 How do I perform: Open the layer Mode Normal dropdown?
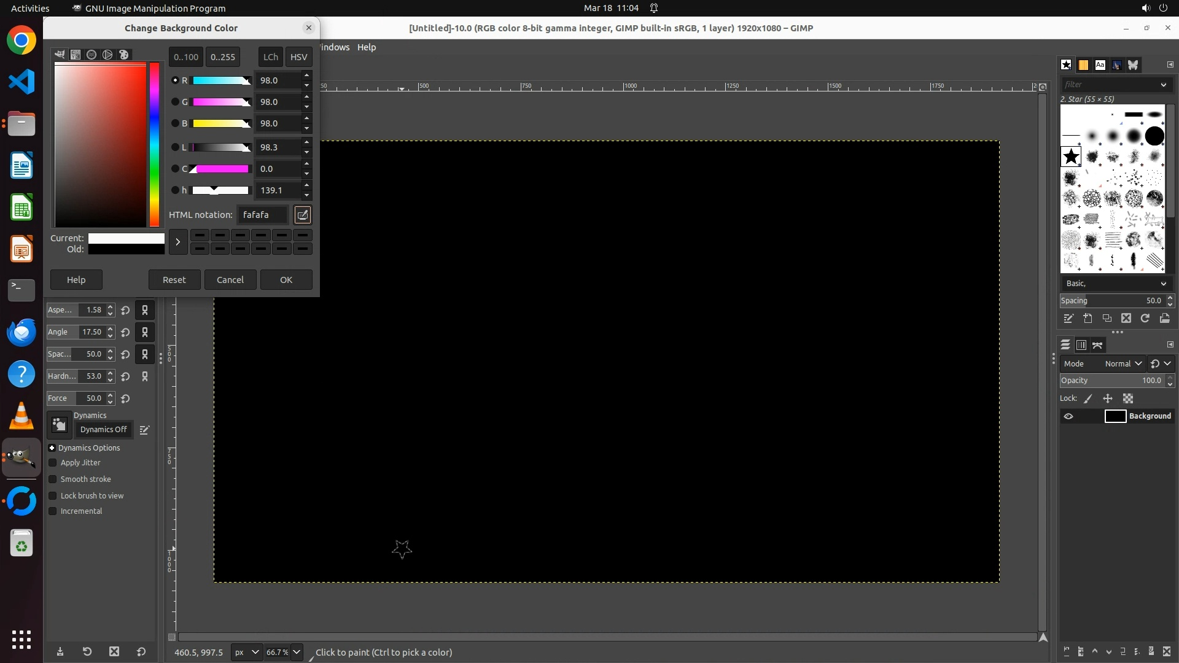tap(1123, 363)
